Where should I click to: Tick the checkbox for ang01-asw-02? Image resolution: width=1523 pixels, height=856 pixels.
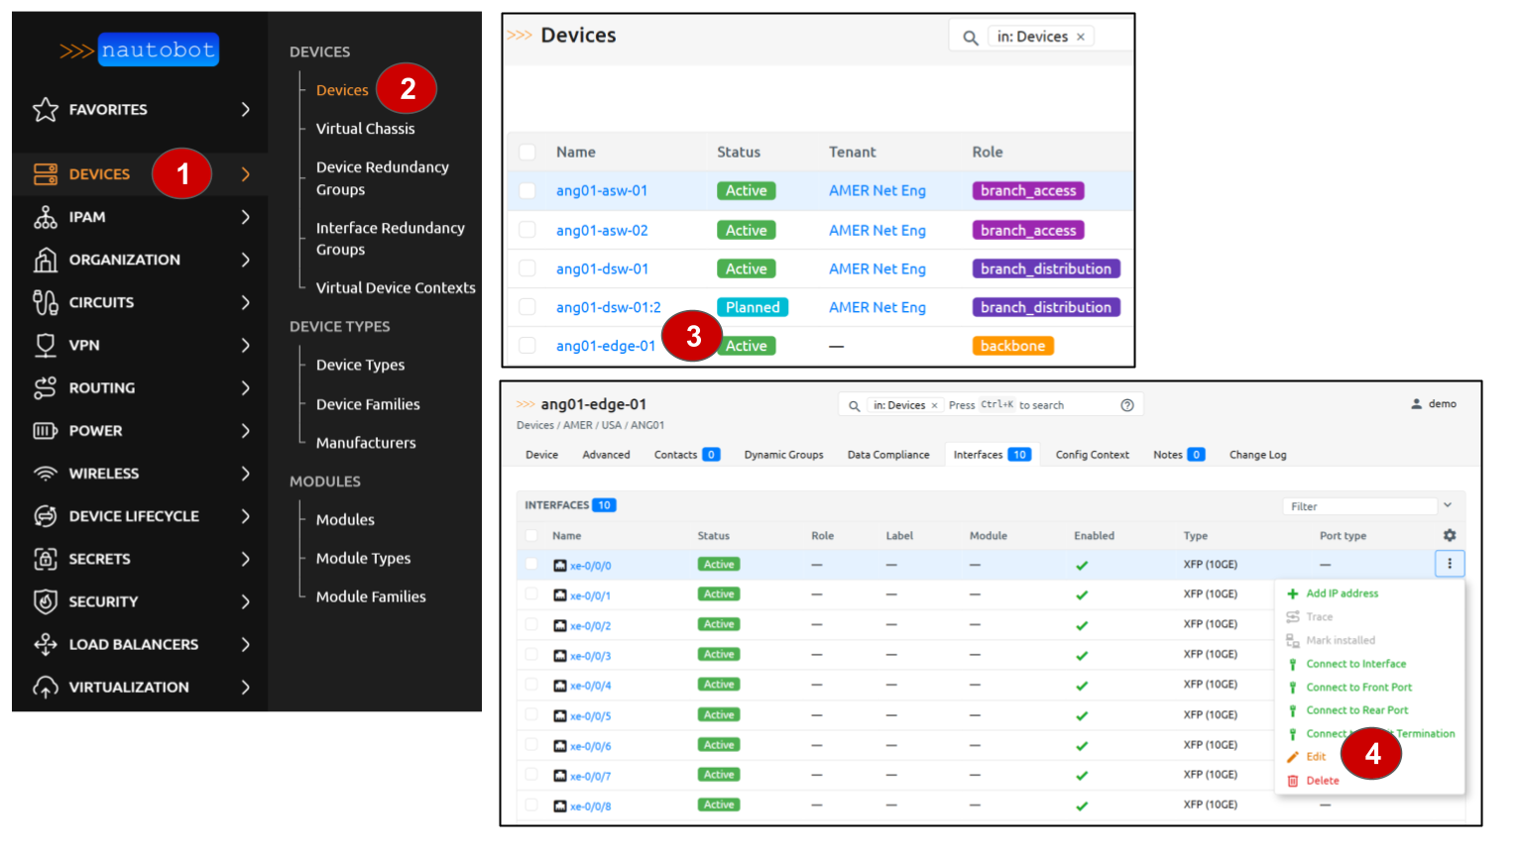tap(527, 230)
